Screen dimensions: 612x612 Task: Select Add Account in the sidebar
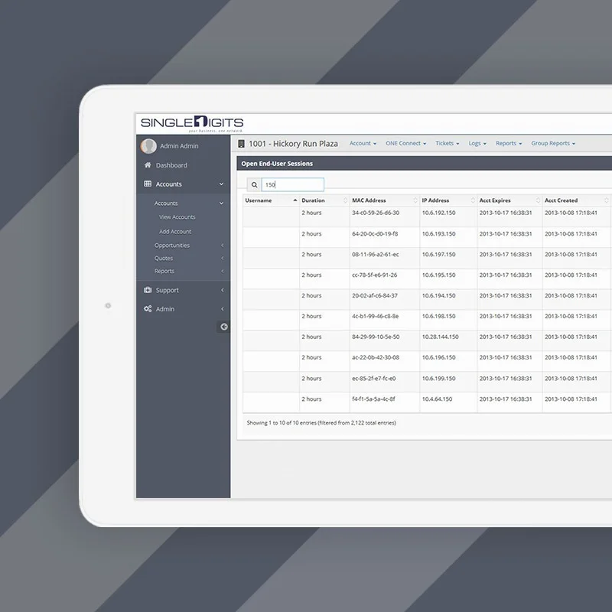pos(175,232)
